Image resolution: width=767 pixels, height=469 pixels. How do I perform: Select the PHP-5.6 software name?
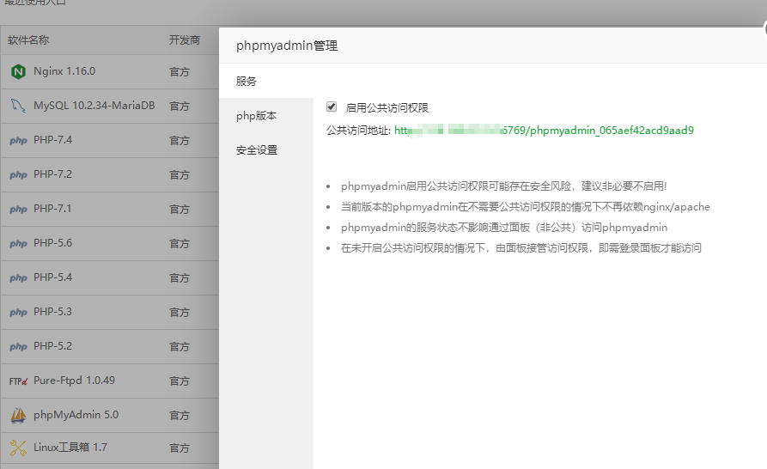coord(52,243)
